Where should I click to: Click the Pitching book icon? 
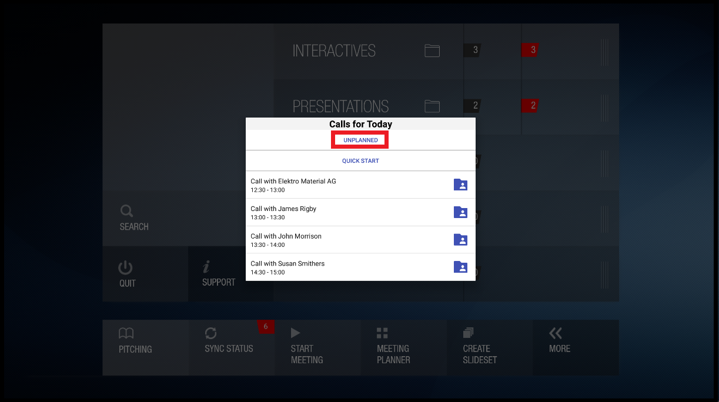pyautogui.click(x=126, y=333)
